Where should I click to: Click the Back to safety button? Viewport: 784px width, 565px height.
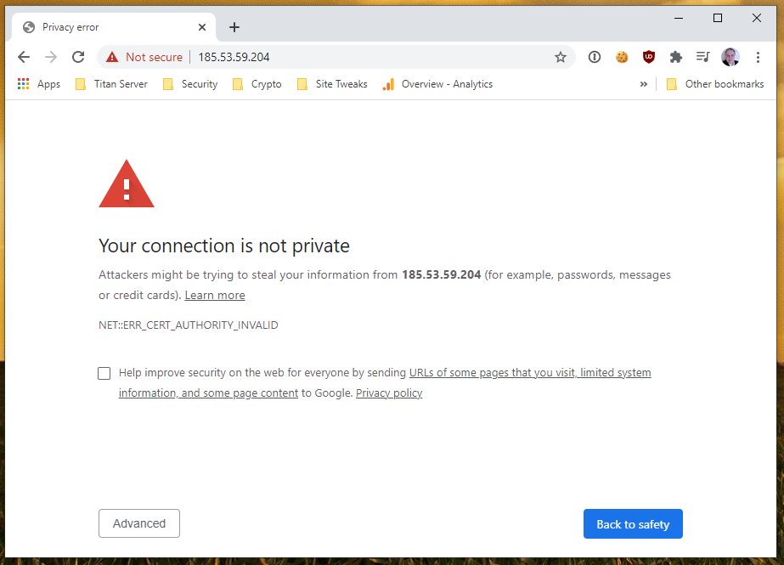[x=633, y=524]
